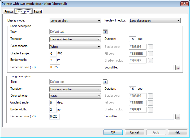The height and width of the screenshot is (138, 190).
Task: Click Short description Gradient angle field
Action: [x=53, y=53]
